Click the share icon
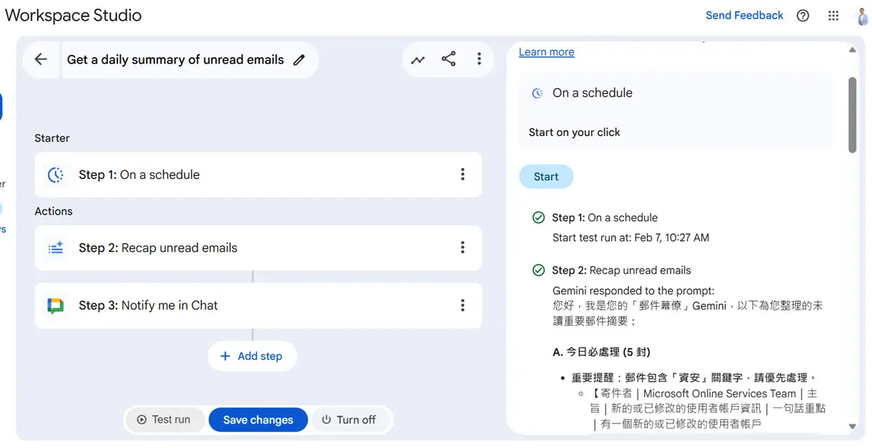Screen dimensions: 872x448 click(x=449, y=59)
